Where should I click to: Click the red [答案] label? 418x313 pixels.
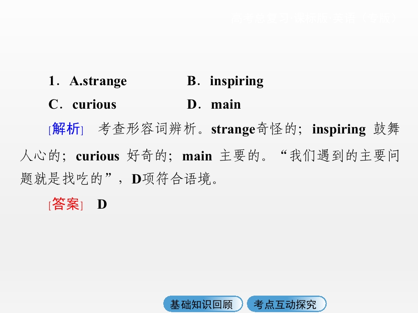click(x=66, y=204)
